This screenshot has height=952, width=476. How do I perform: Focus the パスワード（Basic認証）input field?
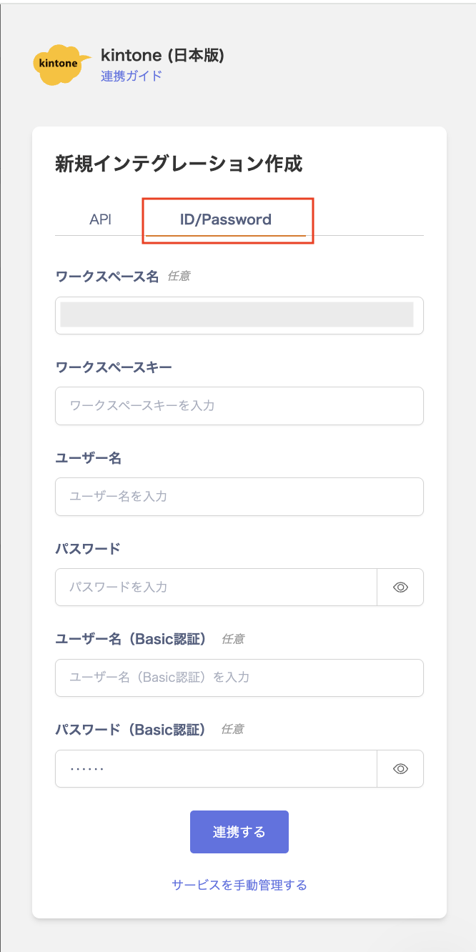pos(215,768)
